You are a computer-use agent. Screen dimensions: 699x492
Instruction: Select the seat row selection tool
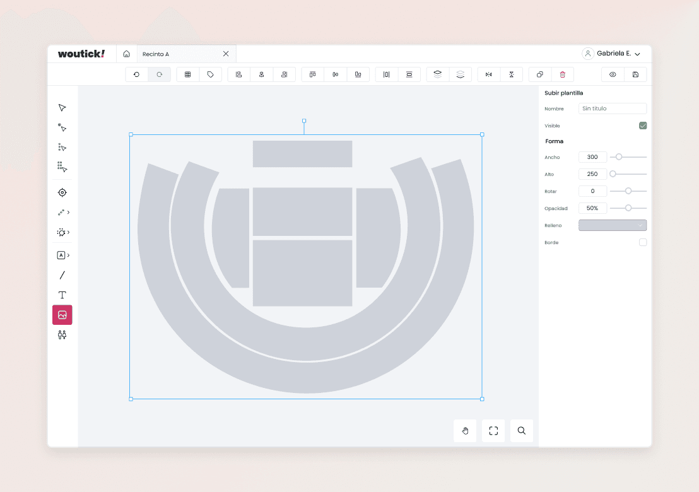(62, 148)
